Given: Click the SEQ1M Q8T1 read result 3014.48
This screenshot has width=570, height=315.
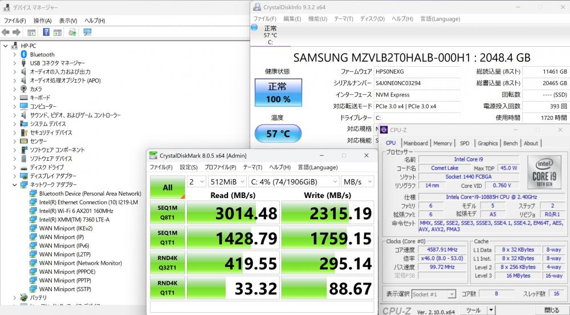Looking at the screenshot, I should tap(233, 213).
